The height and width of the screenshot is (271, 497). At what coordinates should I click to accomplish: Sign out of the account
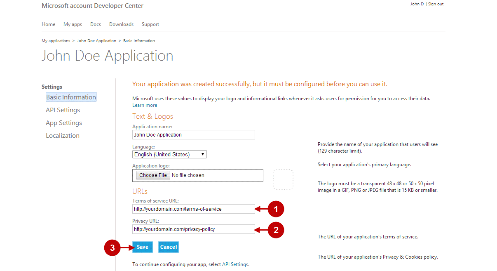point(436,4)
